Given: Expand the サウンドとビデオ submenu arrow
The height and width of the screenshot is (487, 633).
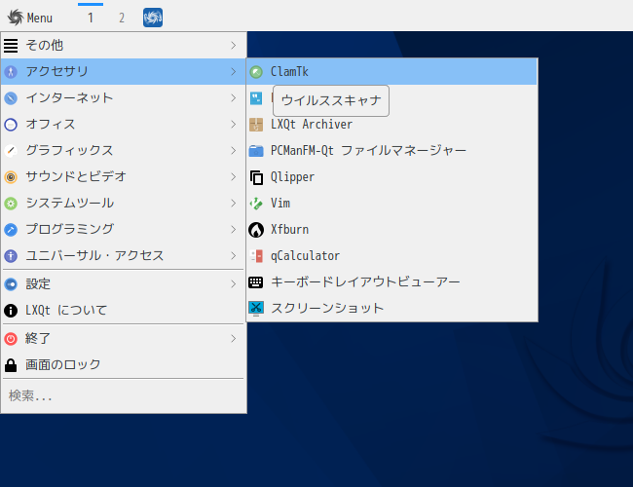Looking at the screenshot, I should 234,176.
